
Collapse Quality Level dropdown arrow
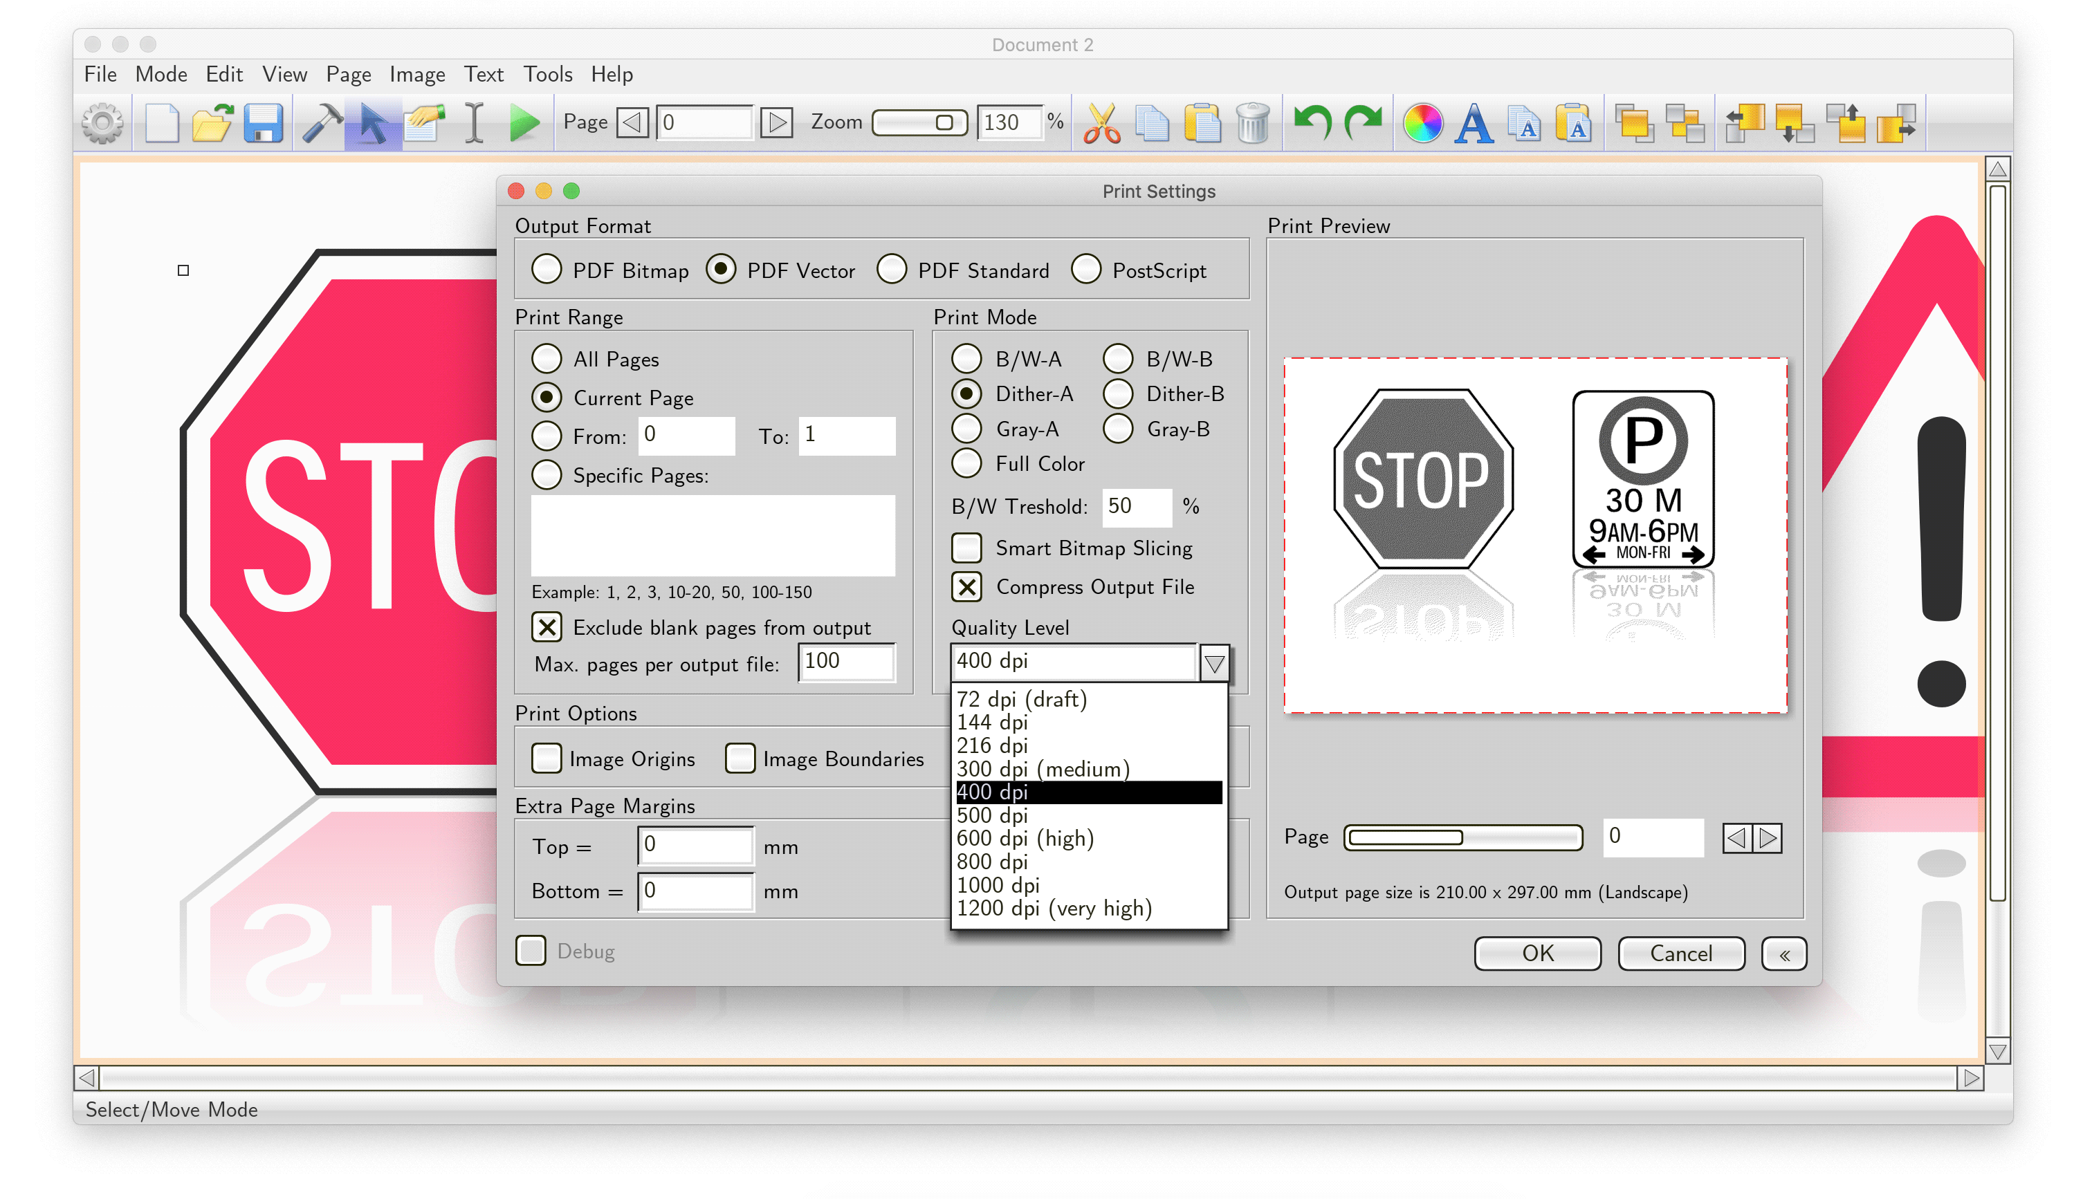1214,662
